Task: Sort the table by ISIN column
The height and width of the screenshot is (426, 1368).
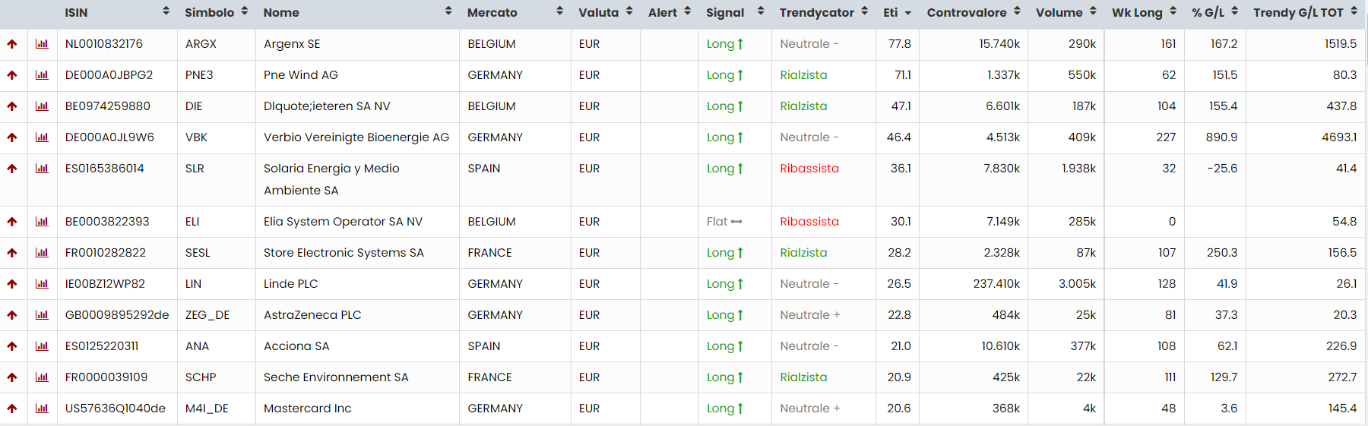Action: click(166, 11)
